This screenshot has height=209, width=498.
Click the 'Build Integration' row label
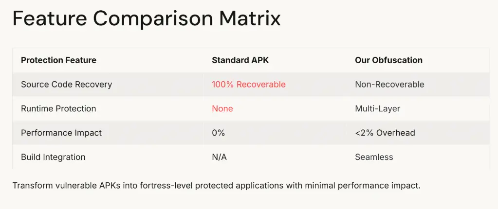pyautogui.click(x=53, y=157)
